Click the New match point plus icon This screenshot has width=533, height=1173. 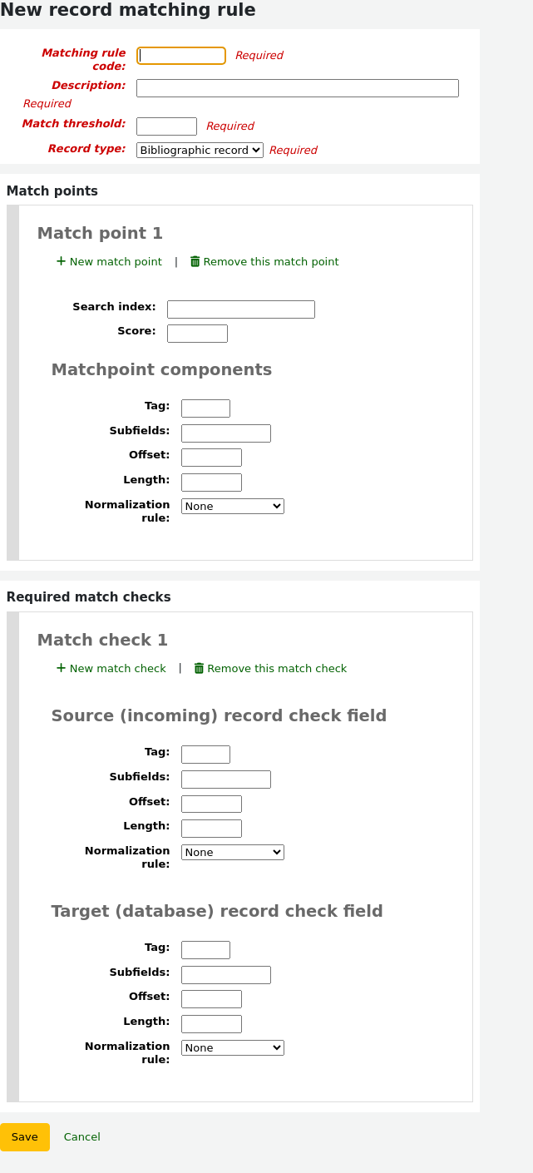coord(61,261)
